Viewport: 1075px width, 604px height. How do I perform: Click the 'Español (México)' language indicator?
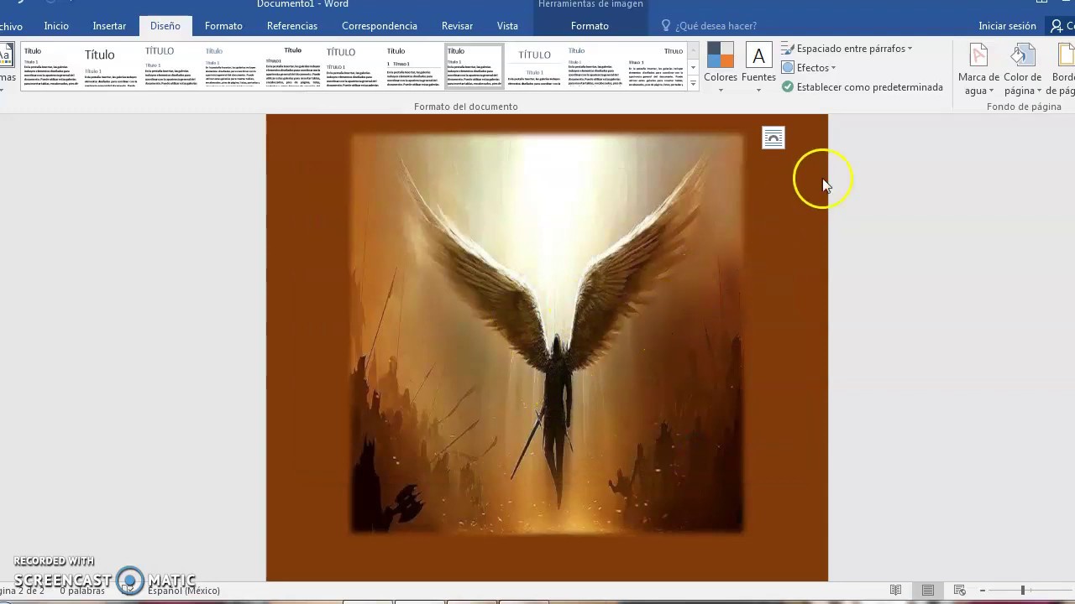[x=184, y=591]
